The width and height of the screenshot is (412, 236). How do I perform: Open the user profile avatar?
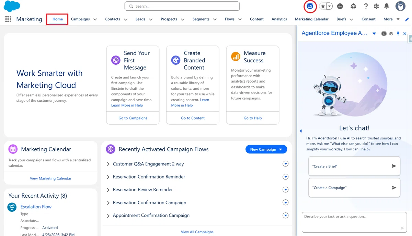point(400,6)
